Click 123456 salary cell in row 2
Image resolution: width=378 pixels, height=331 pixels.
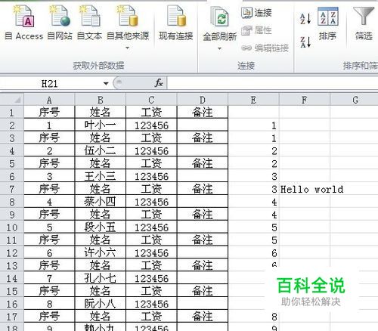coord(151,125)
